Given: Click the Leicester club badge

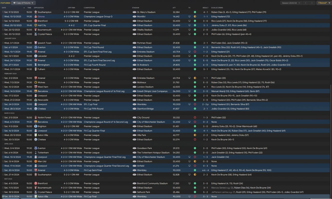Looking at the screenshot, I should [x=36, y=56].
